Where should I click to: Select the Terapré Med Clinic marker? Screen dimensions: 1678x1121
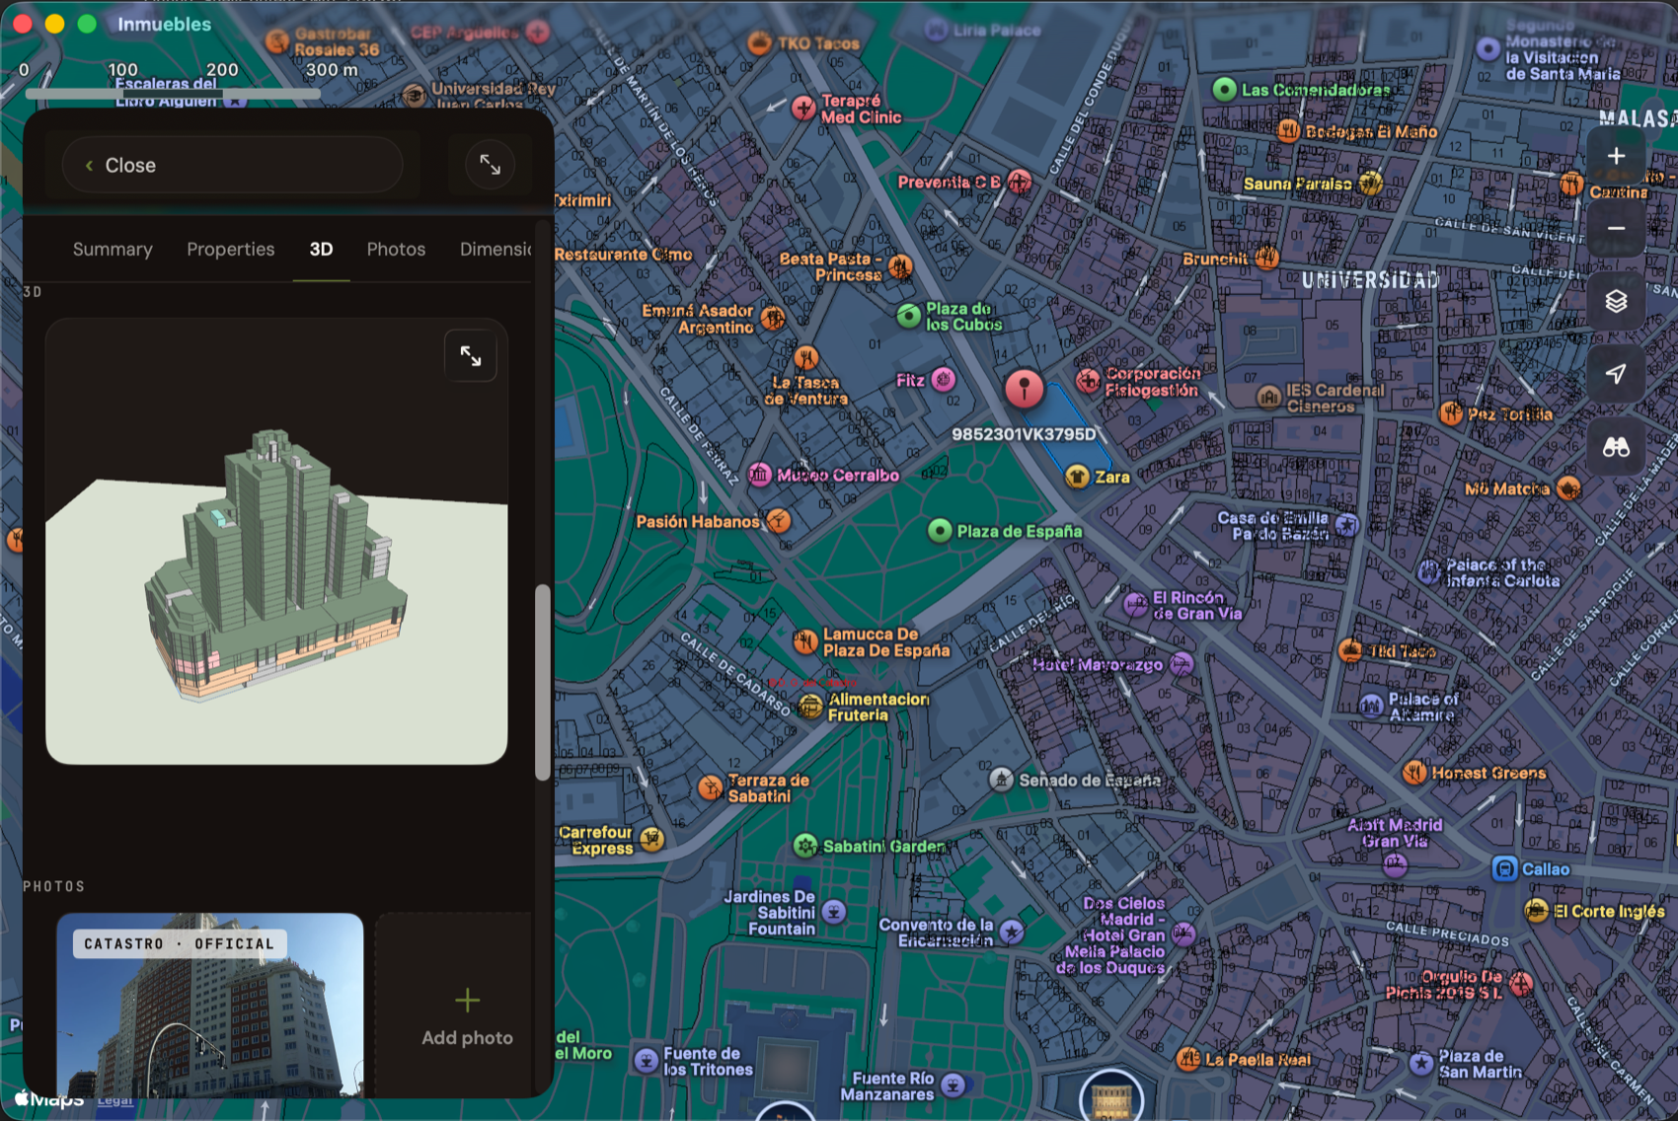pos(803,108)
